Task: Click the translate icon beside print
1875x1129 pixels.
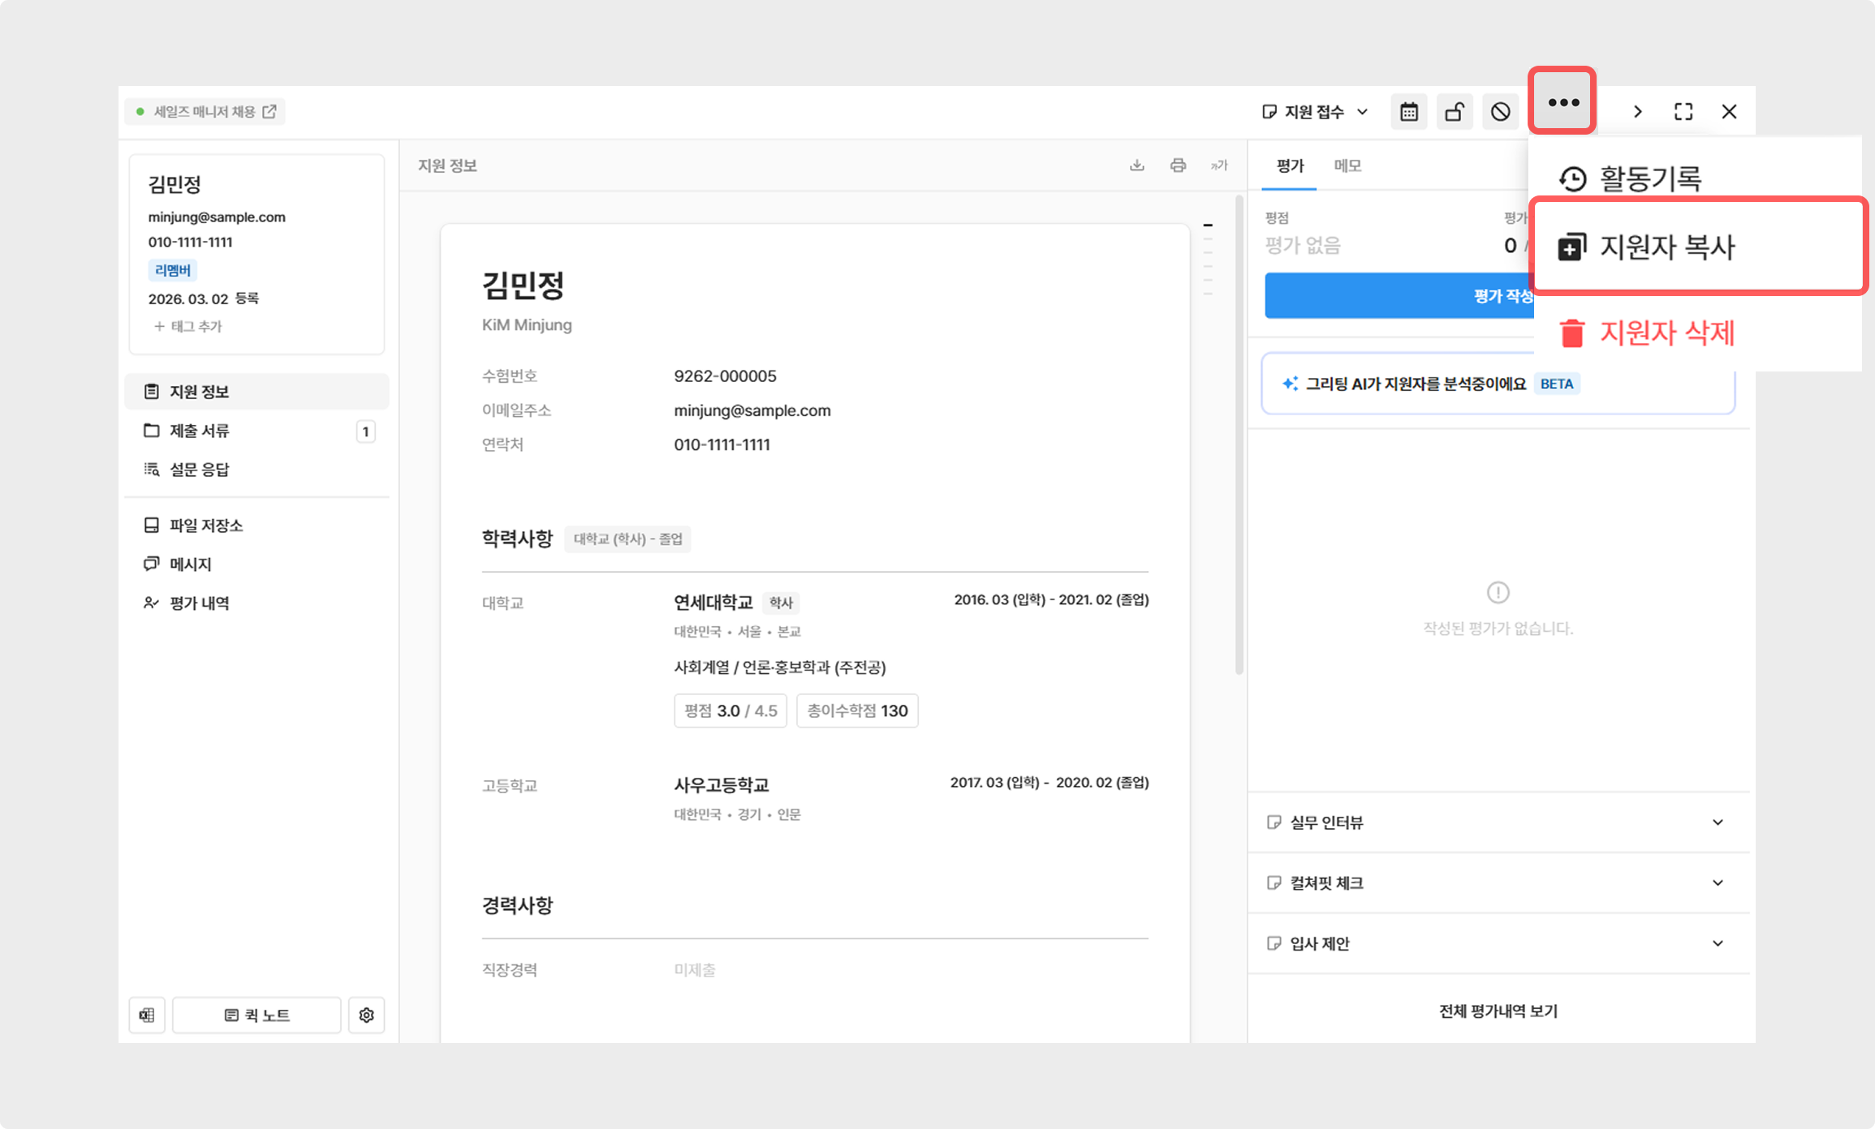Action: coord(1219,165)
